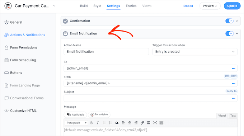The height and width of the screenshot is (136, 244).
Task: Switch to the Build tab
Action: pos(84,6)
